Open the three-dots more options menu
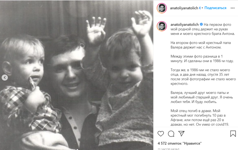The height and width of the screenshot is (150, 238). click(x=233, y=8)
